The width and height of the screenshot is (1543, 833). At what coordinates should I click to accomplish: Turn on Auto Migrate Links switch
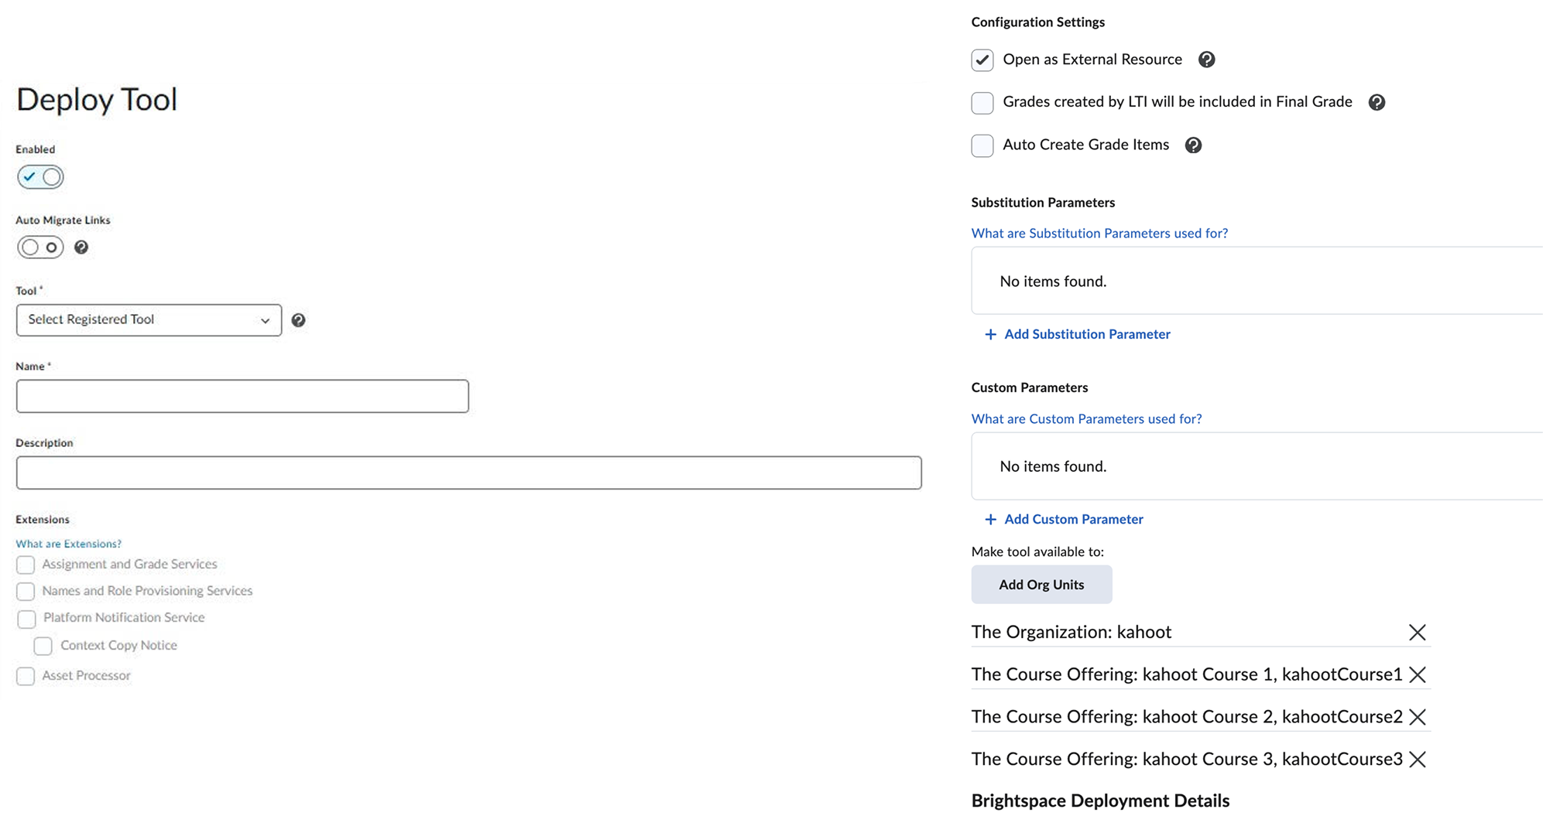(x=40, y=248)
